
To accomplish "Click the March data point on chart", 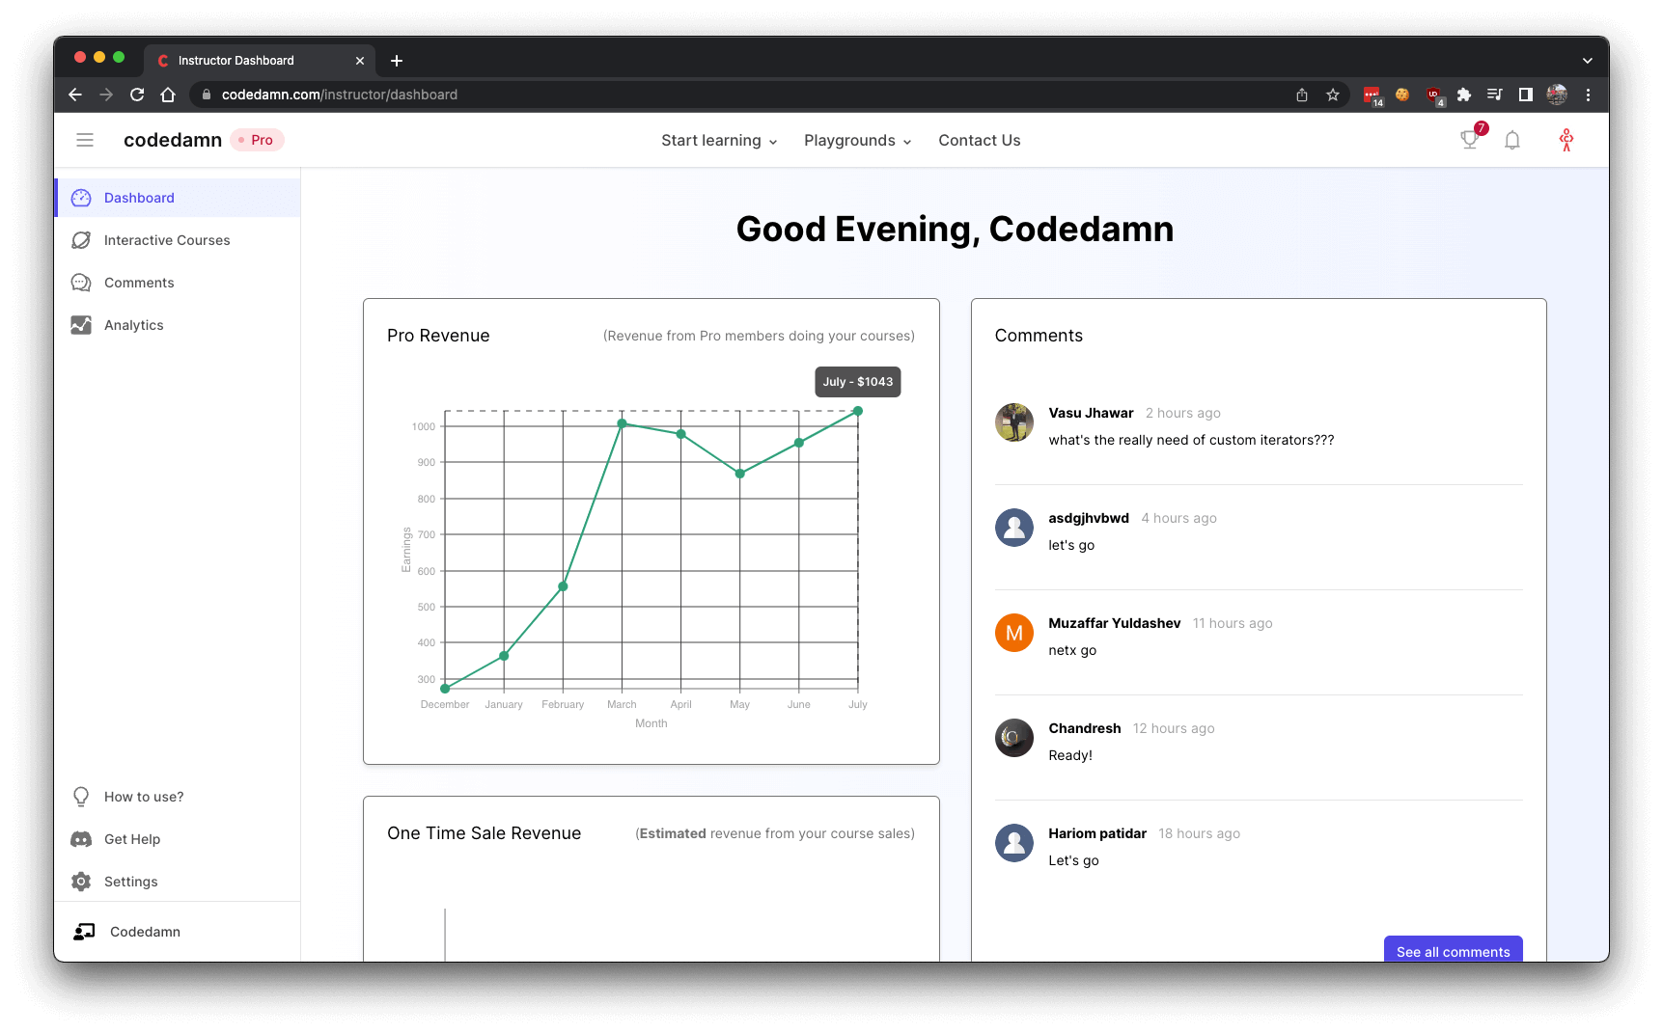I will [623, 423].
